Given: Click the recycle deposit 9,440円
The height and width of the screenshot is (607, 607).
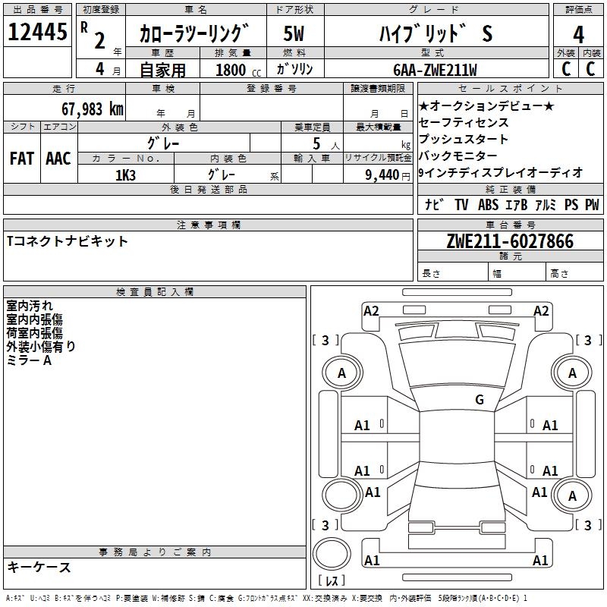Looking at the screenshot, I should (388, 175).
